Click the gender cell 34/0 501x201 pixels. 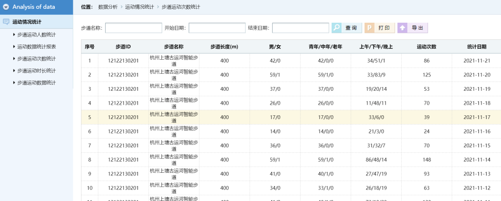275,188
